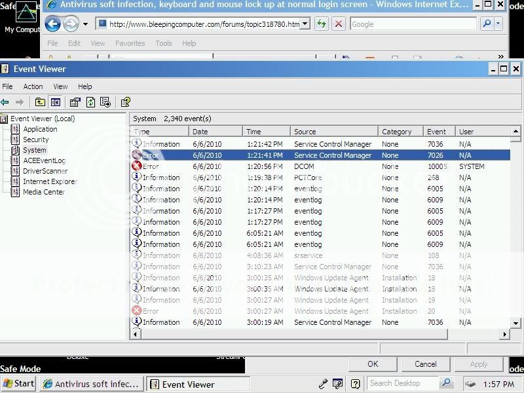Click the horizontal scrollbar right arrow
The width and height of the screenshot is (524, 393).
[x=504, y=334]
